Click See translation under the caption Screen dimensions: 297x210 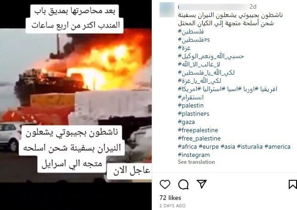pos(196,162)
